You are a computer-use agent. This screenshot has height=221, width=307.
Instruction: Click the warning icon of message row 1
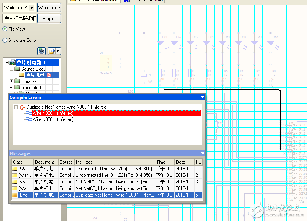[x=15, y=169]
